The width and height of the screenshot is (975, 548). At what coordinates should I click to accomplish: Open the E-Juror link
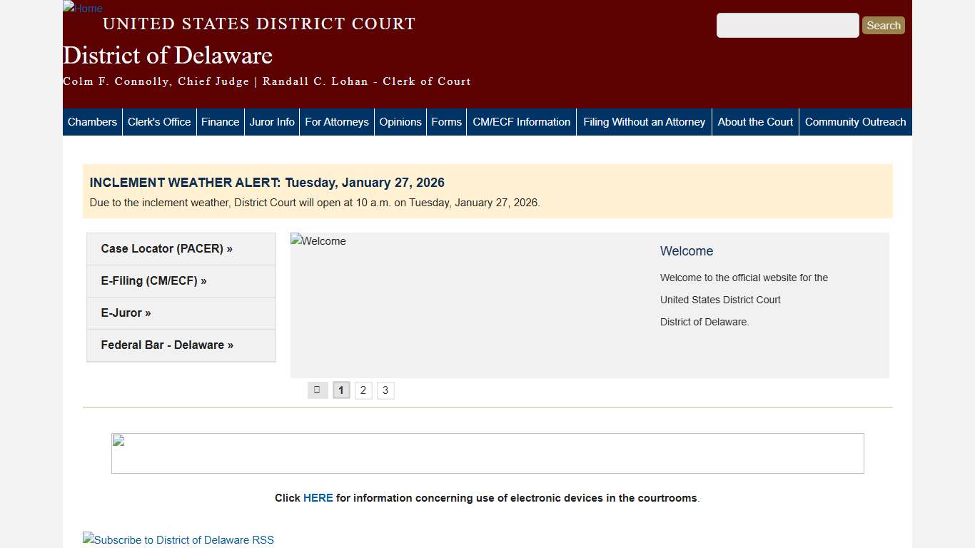(x=126, y=313)
